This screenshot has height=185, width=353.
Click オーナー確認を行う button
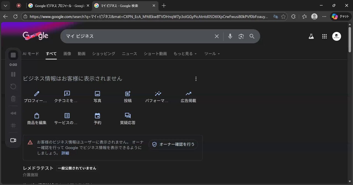(x=173, y=144)
